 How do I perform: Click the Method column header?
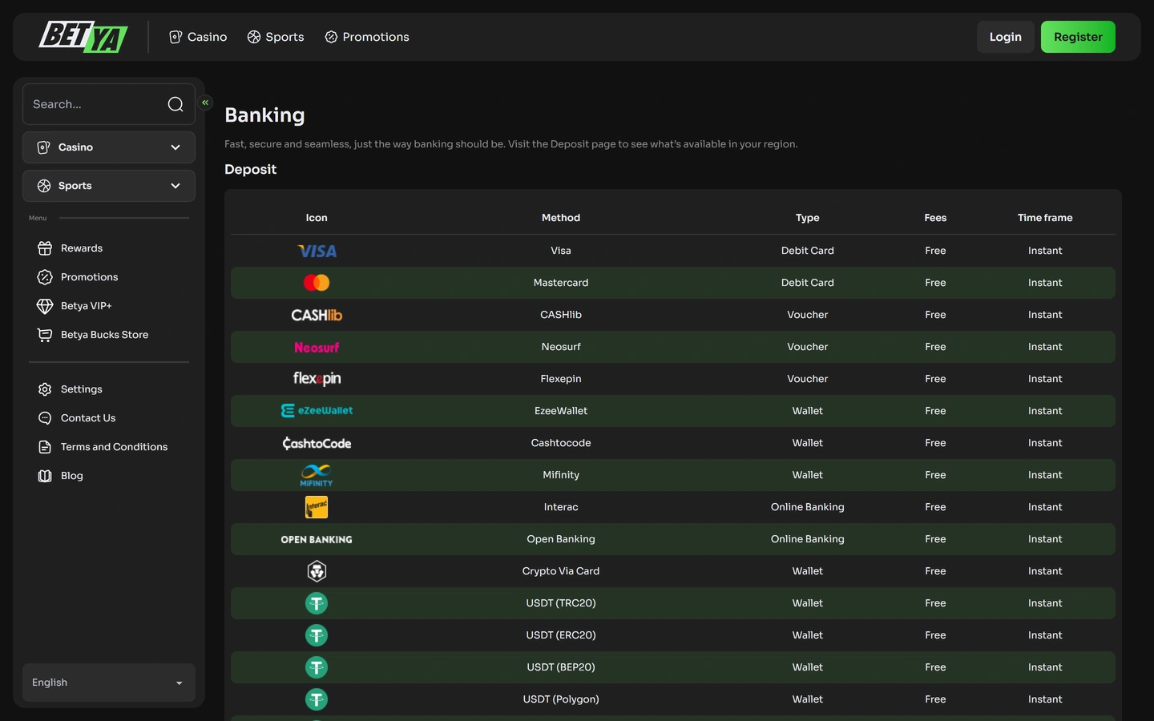point(561,218)
